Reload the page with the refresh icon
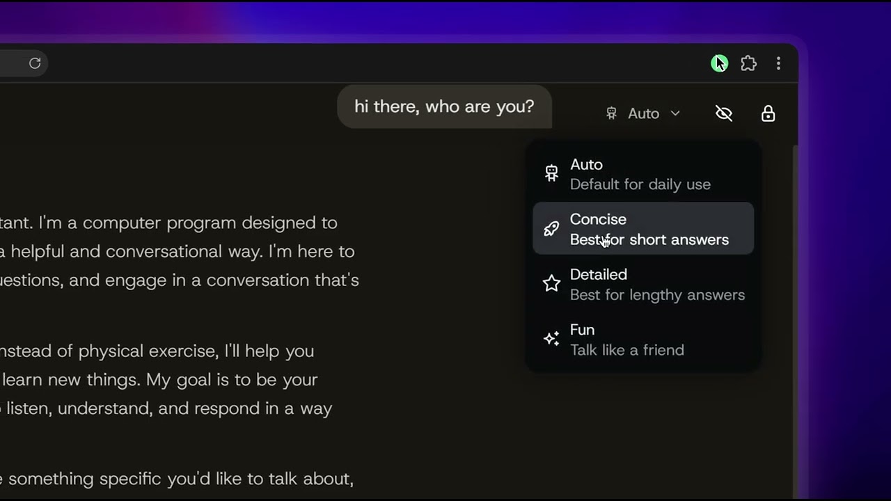Image resolution: width=891 pixels, height=501 pixels. [35, 63]
